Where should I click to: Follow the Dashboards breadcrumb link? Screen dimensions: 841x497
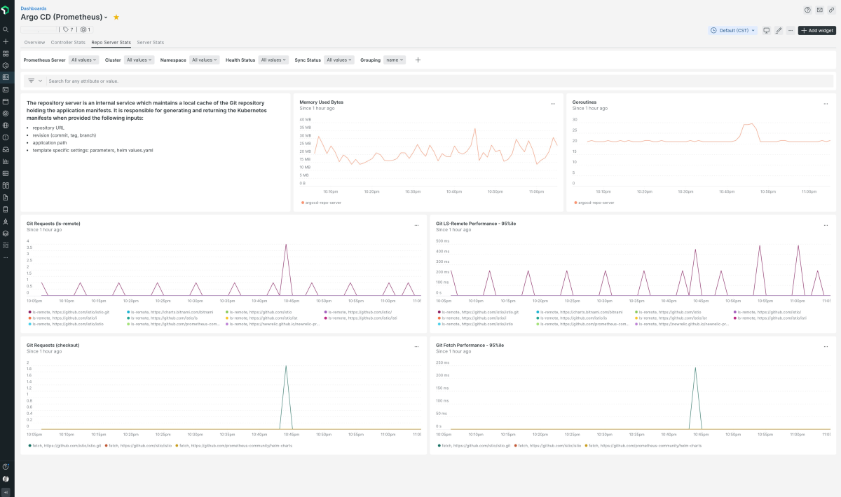point(34,8)
